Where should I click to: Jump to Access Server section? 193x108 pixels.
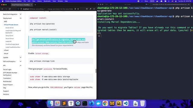10,28
